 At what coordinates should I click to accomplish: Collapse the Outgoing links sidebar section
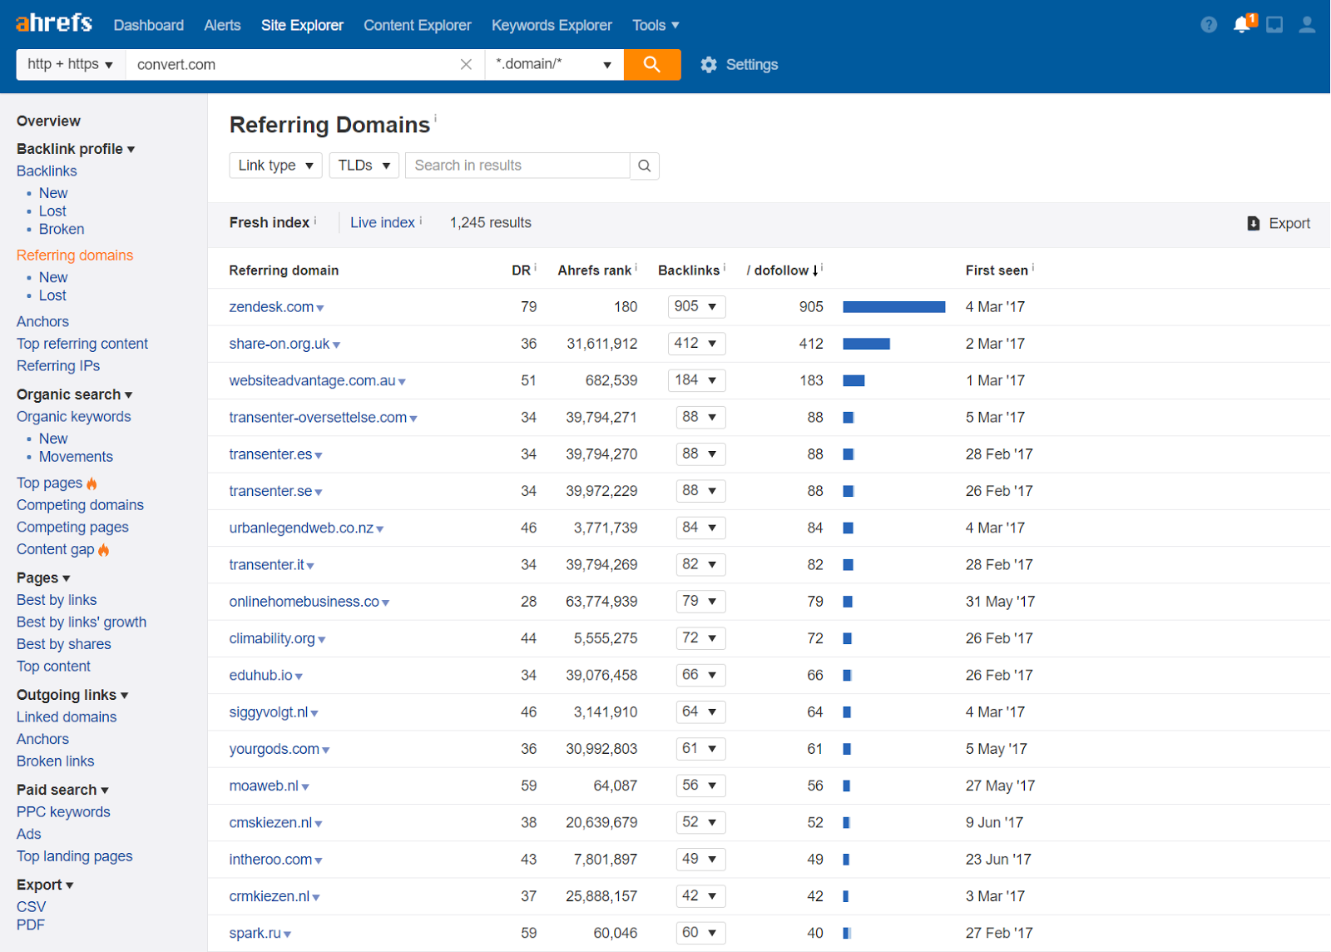click(72, 695)
